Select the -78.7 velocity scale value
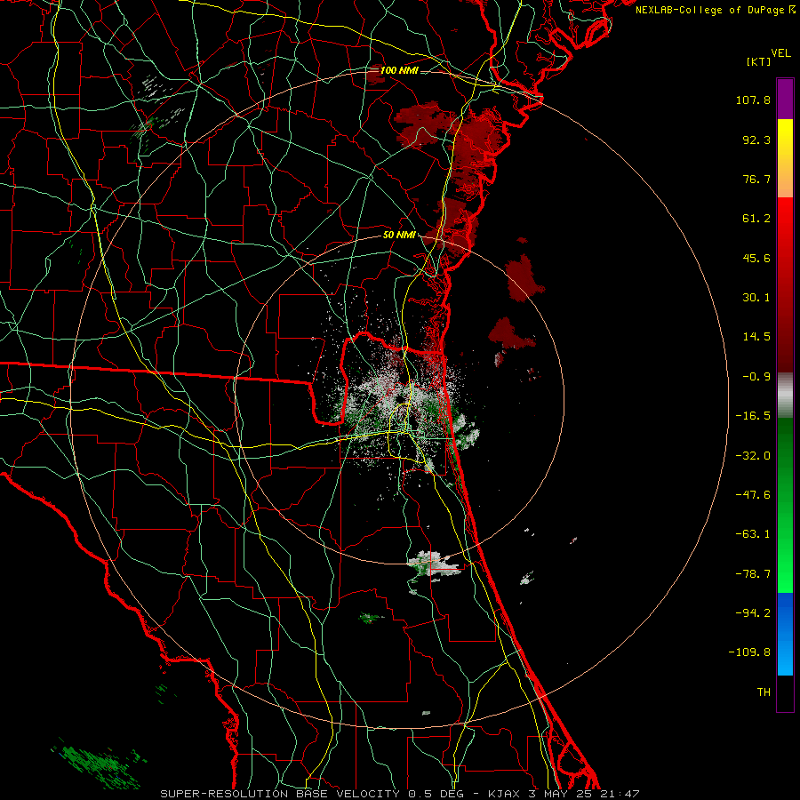Image resolution: width=800 pixels, height=800 pixels. coord(753,574)
